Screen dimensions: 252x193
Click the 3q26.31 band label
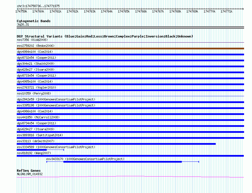coord(23,24)
